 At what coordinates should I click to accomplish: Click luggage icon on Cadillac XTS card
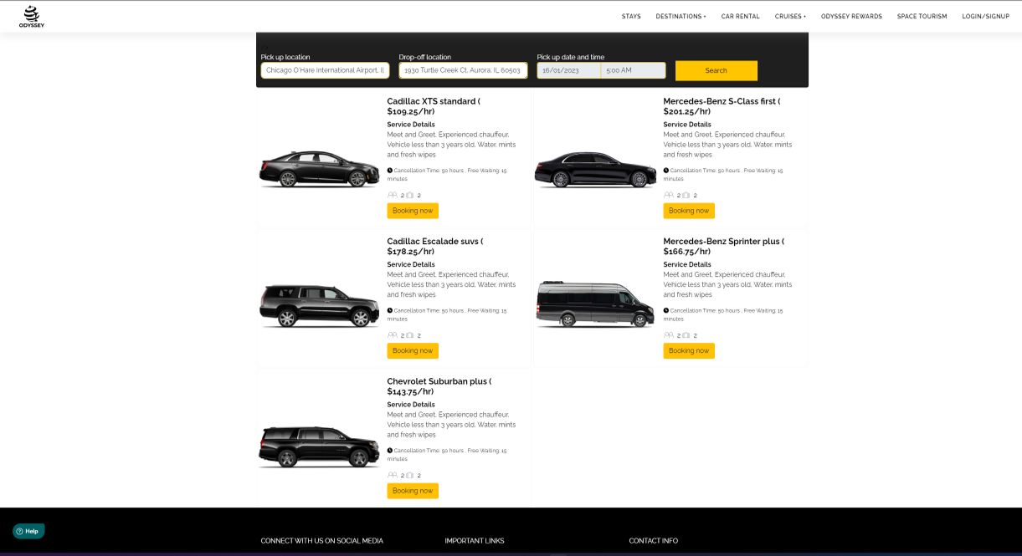click(410, 195)
